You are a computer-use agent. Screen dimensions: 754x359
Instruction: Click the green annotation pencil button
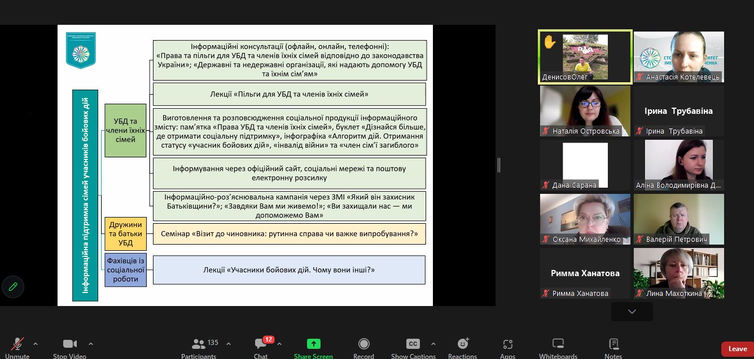coord(13,287)
